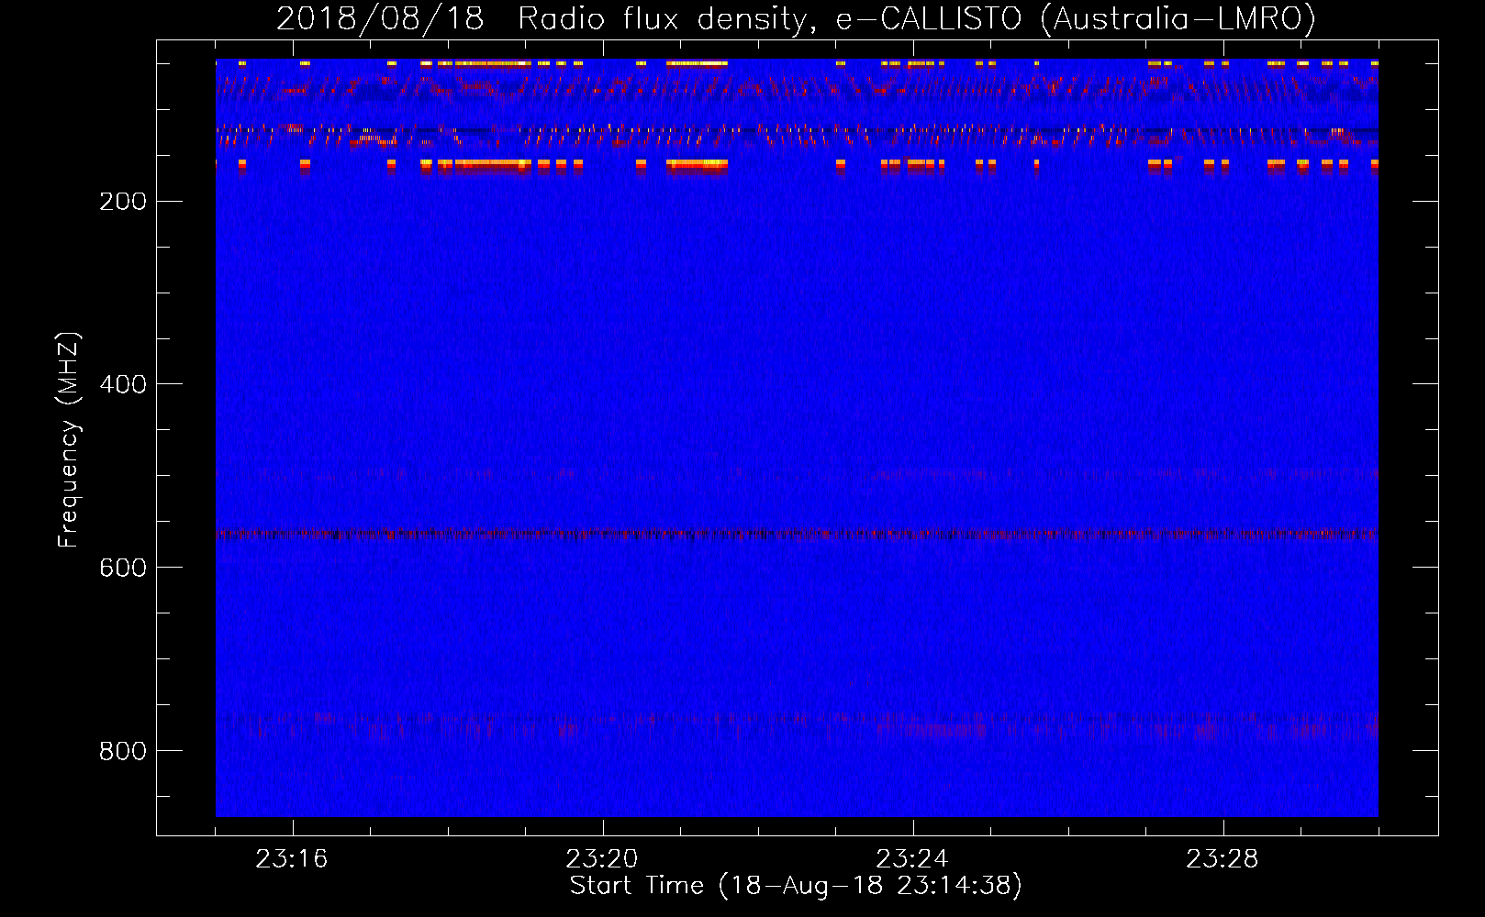Click the 800 frequency tick label
Image resolution: width=1485 pixels, height=917 pixels.
123,751
